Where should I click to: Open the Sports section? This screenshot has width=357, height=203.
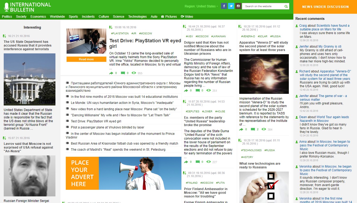click(73, 17)
